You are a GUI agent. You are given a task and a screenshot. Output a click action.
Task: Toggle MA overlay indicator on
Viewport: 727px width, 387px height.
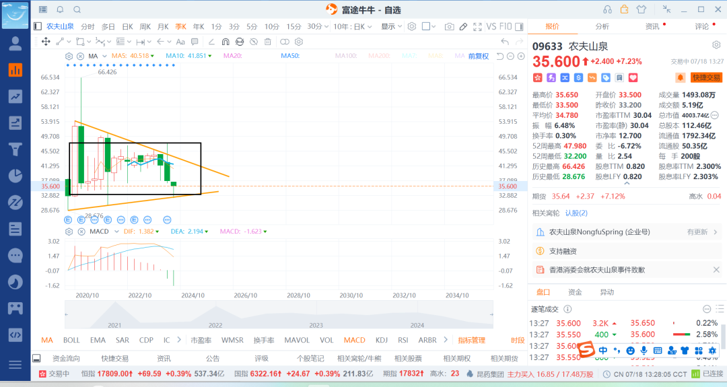(47, 340)
